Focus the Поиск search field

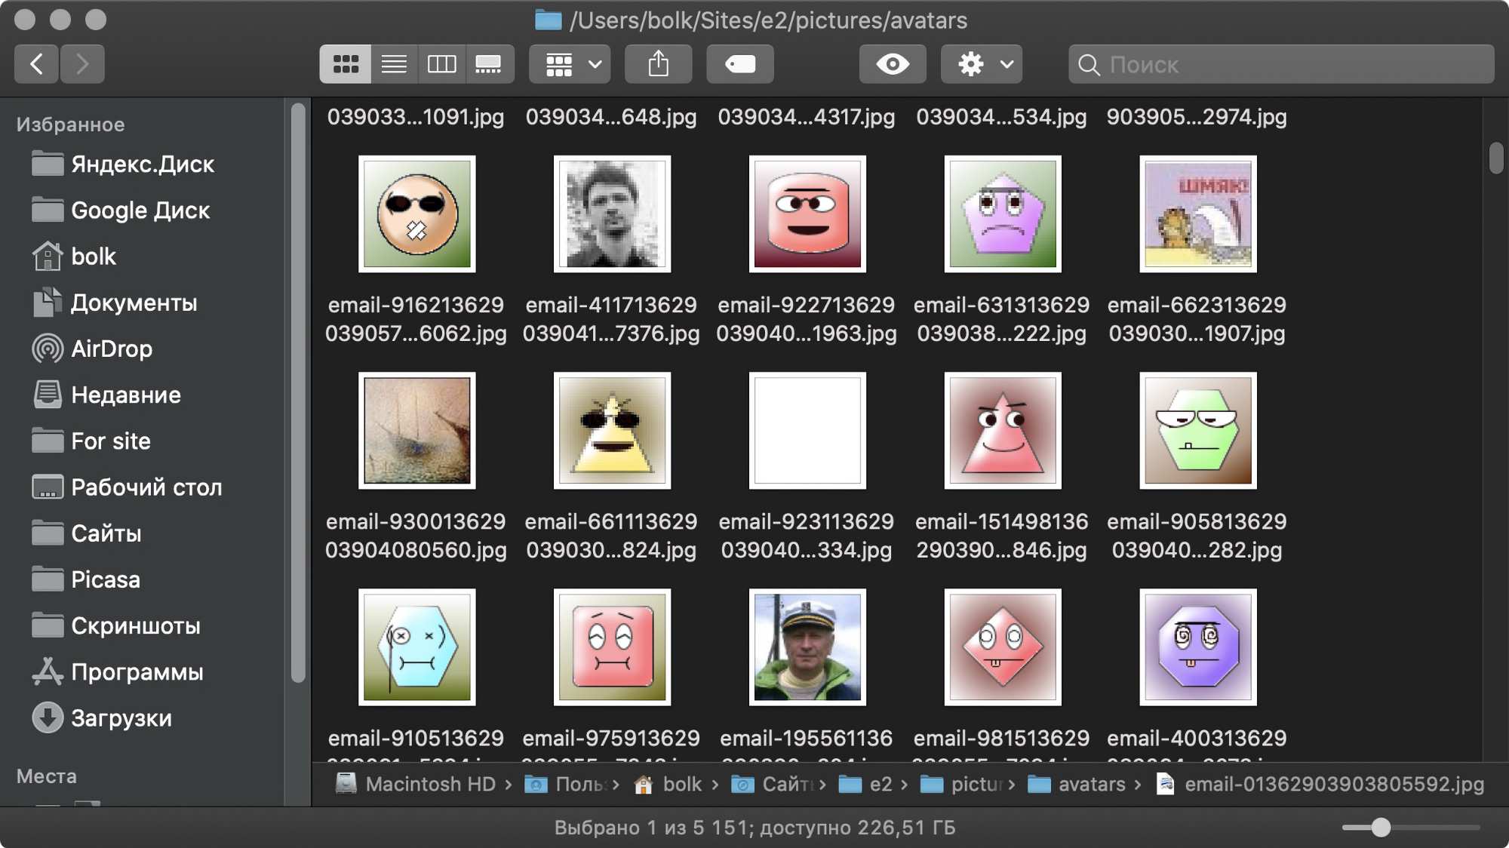tap(1281, 64)
